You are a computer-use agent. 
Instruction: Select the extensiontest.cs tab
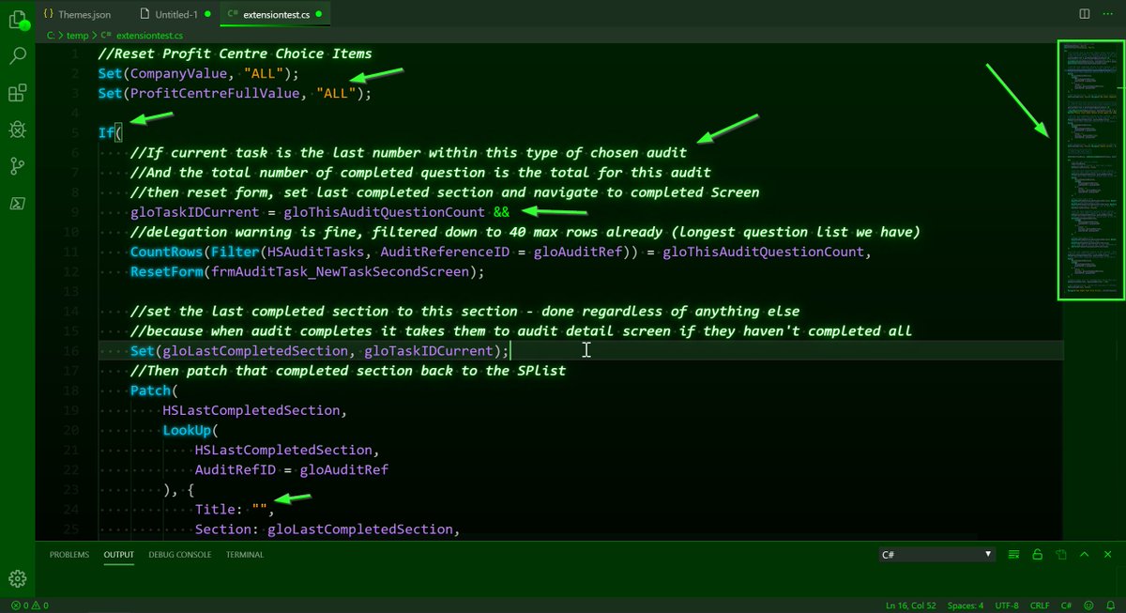click(x=276, y=14)
